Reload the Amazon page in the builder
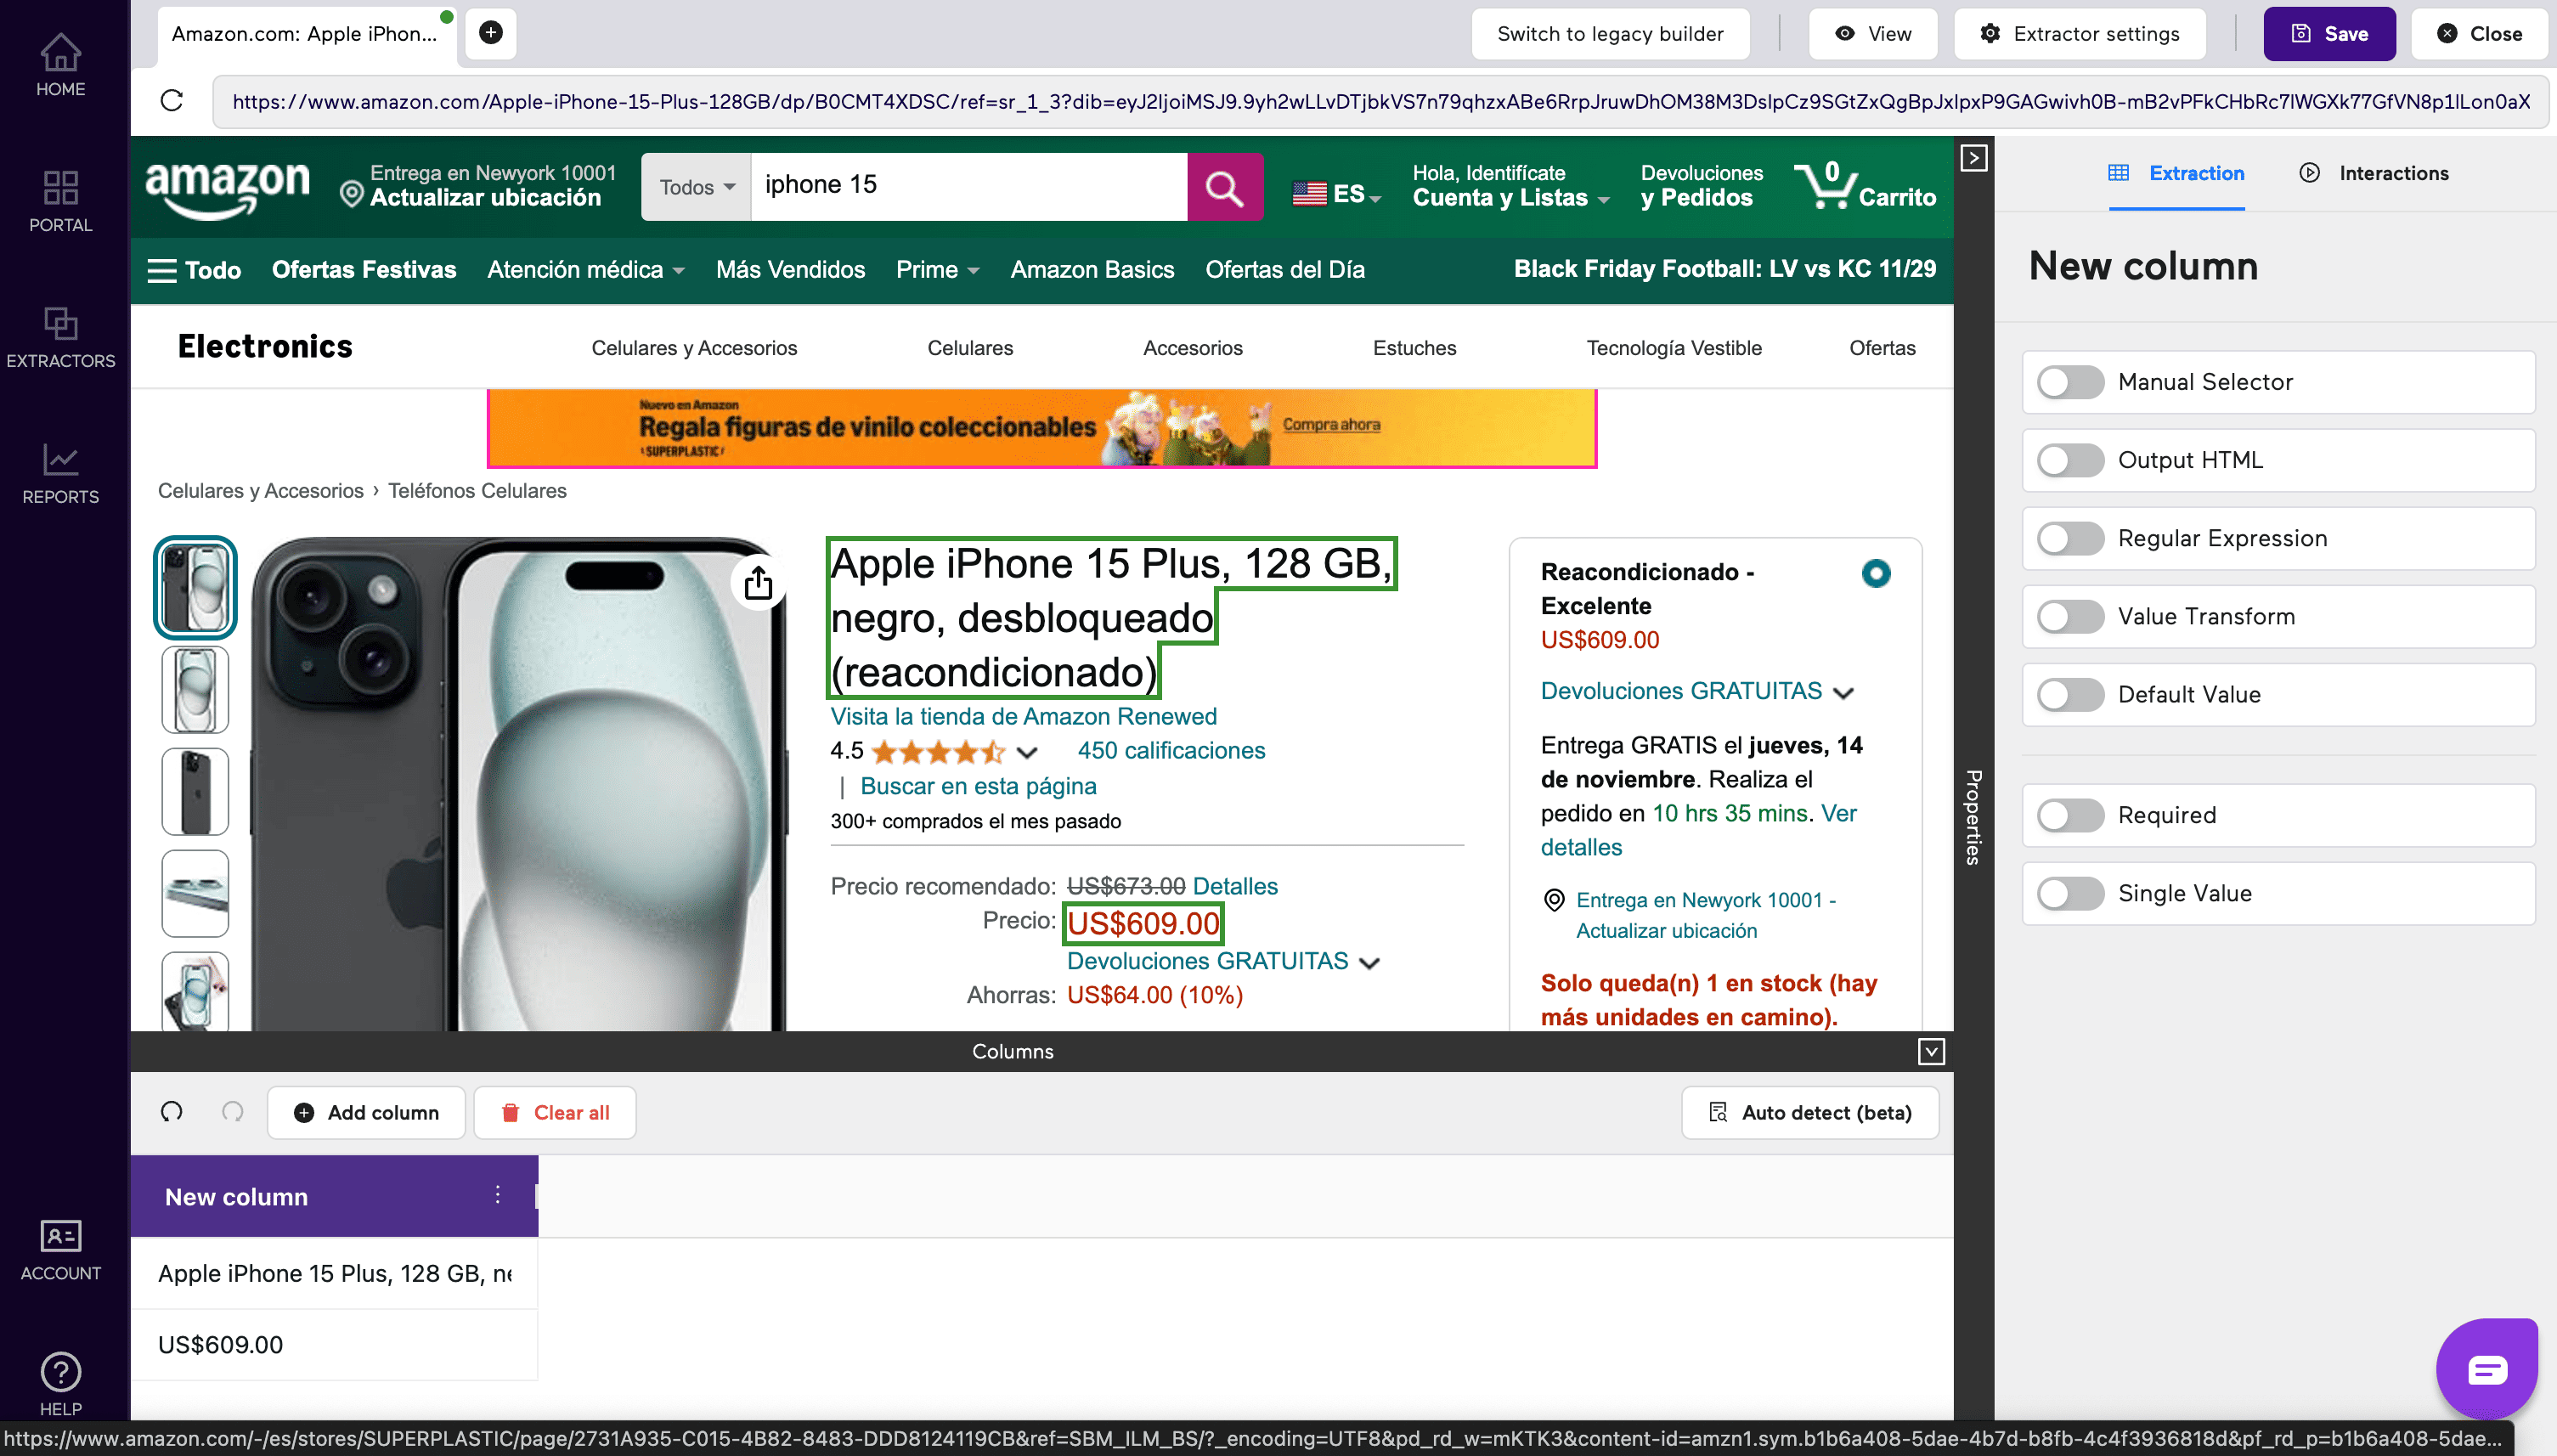 (171, 100)
